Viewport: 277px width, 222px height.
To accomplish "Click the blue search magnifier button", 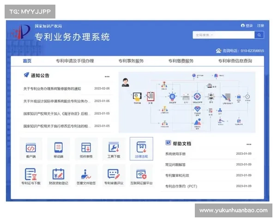I will [259, 35].
